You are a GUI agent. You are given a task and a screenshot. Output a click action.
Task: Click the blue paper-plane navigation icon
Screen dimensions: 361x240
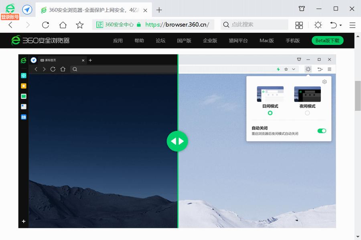point(27,10)
